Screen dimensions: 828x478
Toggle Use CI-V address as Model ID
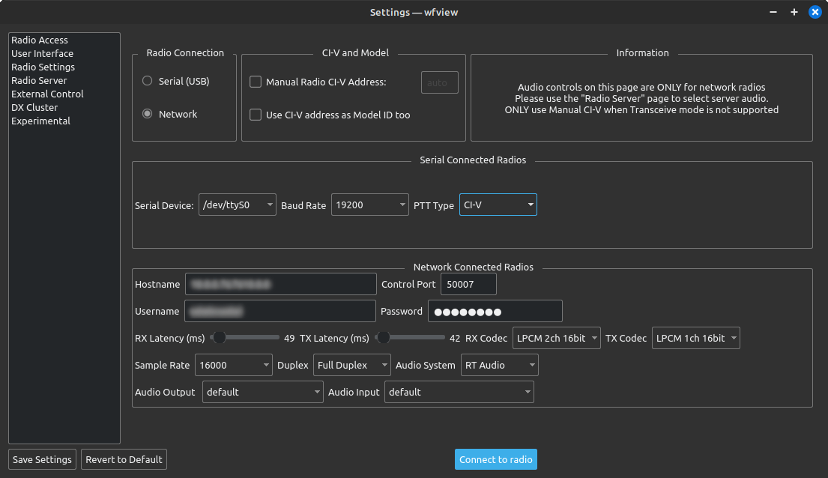(256, 115)
